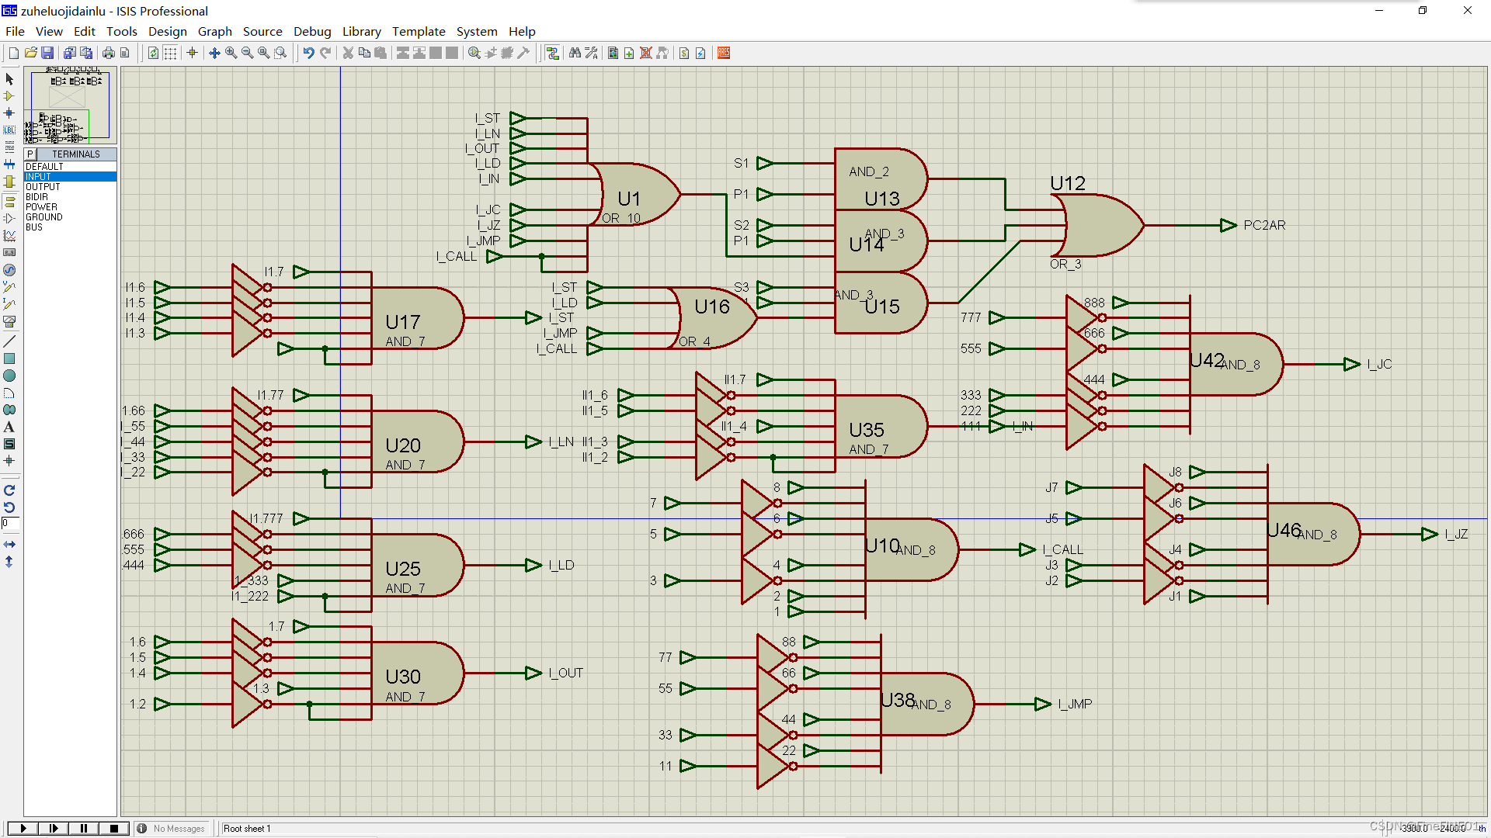Viewport: 1491px width, 838px height.
Task: Select GROUND in the terminals list
Action: (44, 217)
